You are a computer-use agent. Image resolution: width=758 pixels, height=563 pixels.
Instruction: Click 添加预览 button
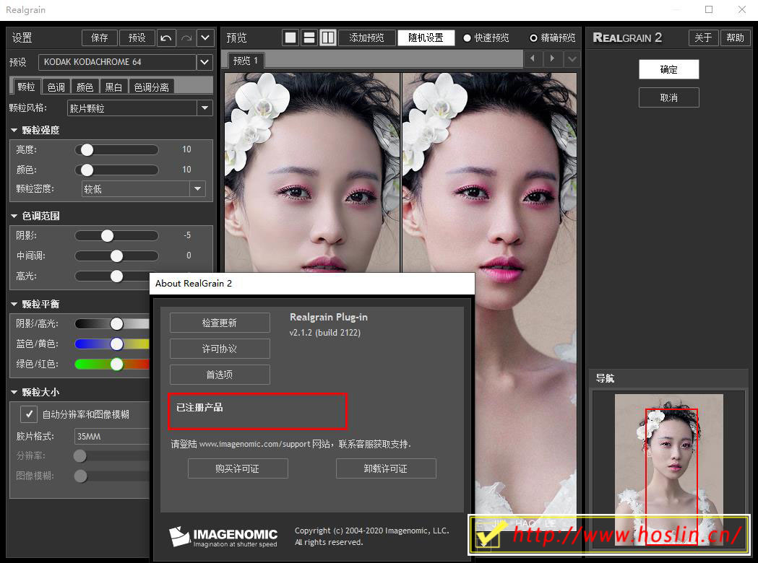[x=366, y=38]
